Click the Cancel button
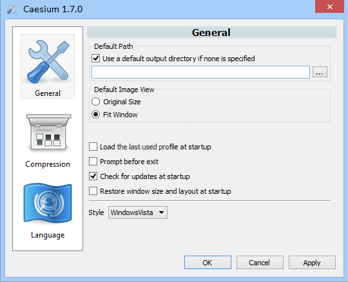This screenshot has height=282, width=348. tap(260, 263)
